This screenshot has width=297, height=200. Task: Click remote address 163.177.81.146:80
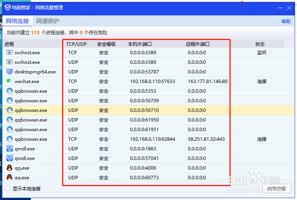point(208,82)
